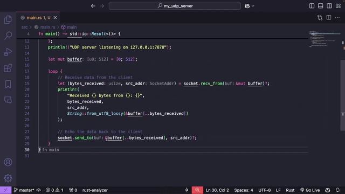The image size is (345, 194).
Task: Go forward in navigation history
Action: tap(102, 6)
